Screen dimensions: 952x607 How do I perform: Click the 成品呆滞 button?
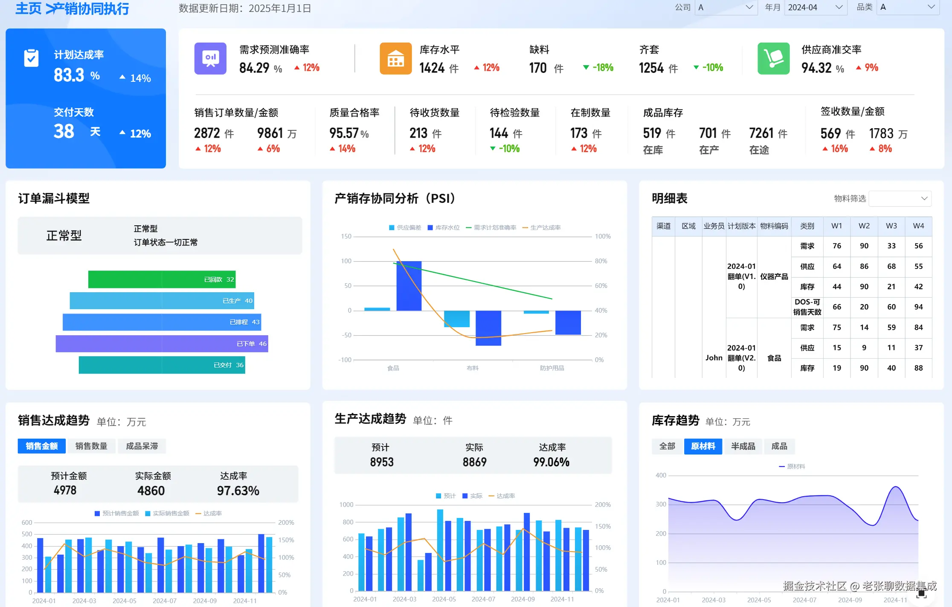[x=142, y=446]
